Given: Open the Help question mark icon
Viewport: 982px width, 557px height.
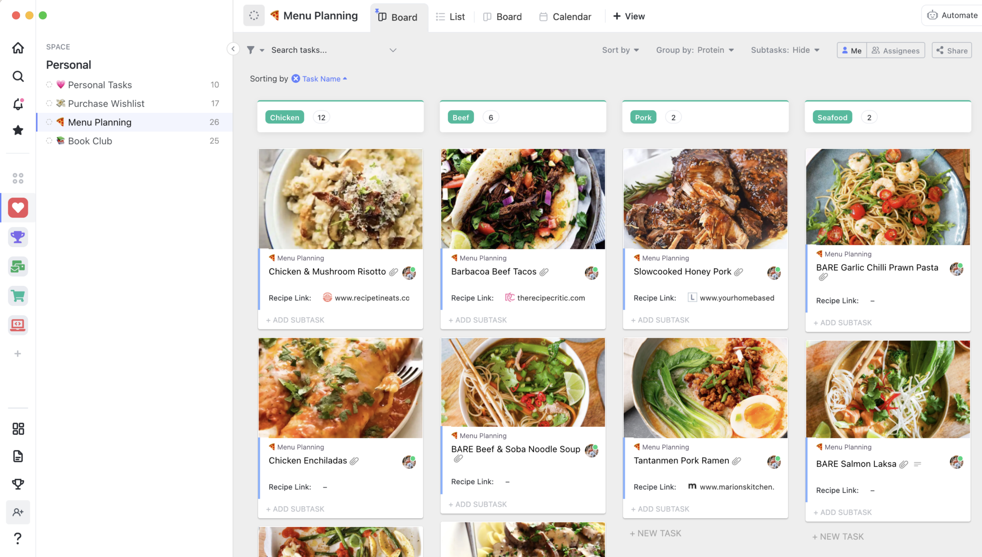Looking at the screenshot, I should coord(18,538).
